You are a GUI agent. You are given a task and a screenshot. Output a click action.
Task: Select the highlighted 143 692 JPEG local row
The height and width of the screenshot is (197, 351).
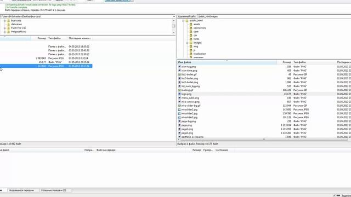46,66
